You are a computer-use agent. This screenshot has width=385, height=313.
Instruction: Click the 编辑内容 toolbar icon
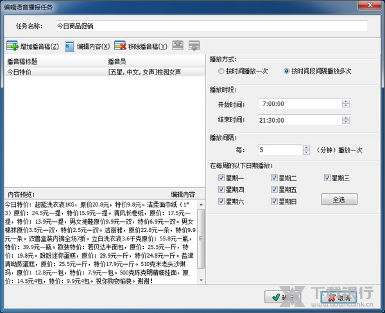point(69,46)
